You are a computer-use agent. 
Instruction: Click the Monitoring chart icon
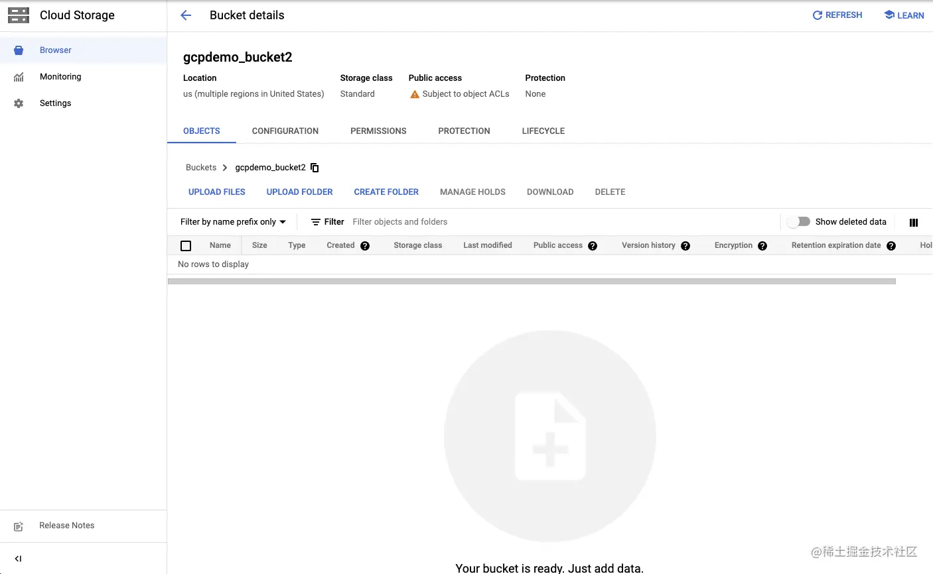(19, 77)
